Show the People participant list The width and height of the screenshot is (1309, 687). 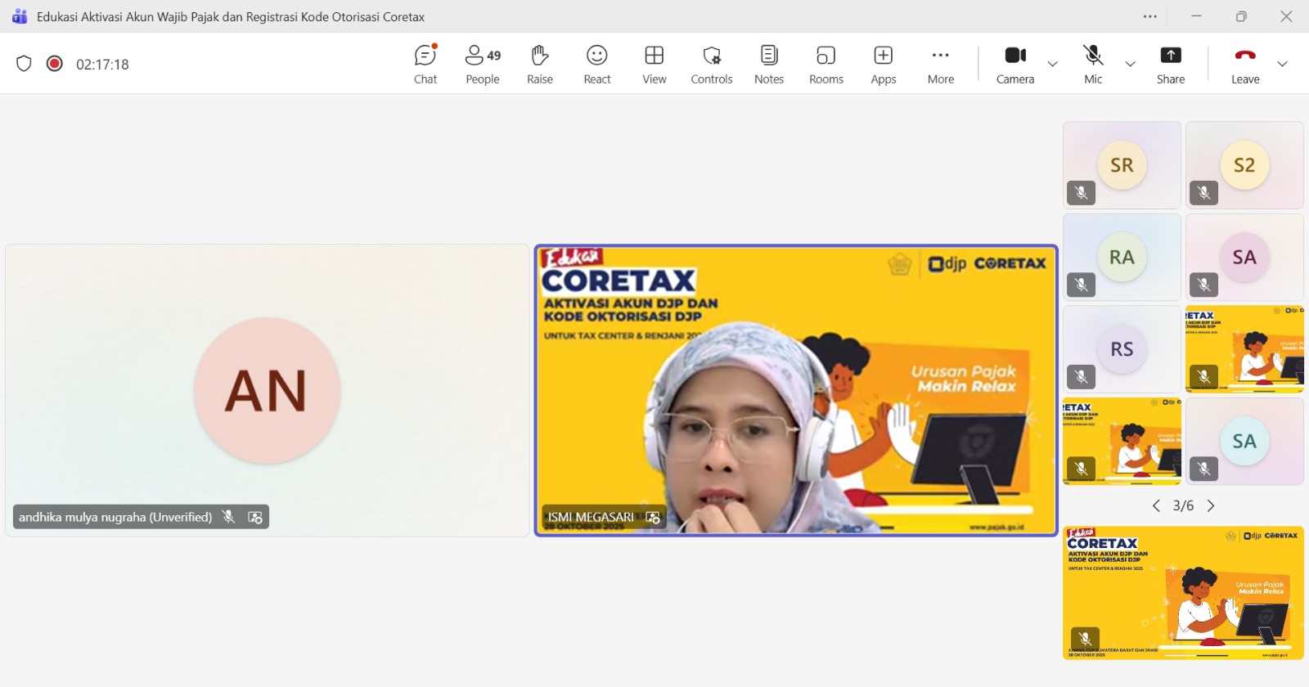tap(483, 64)
